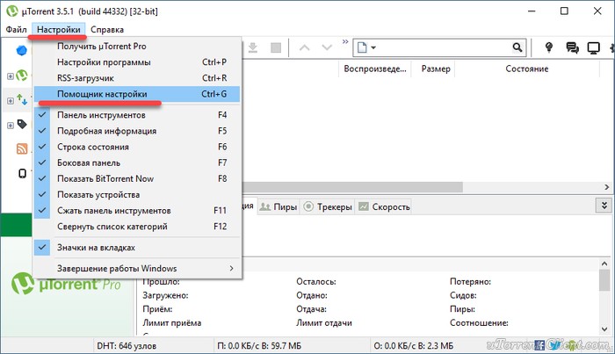The width and height of the screenshot is (615, 354).
Task: Maximize the µTorrent window
Action: [x=564, y=11]
